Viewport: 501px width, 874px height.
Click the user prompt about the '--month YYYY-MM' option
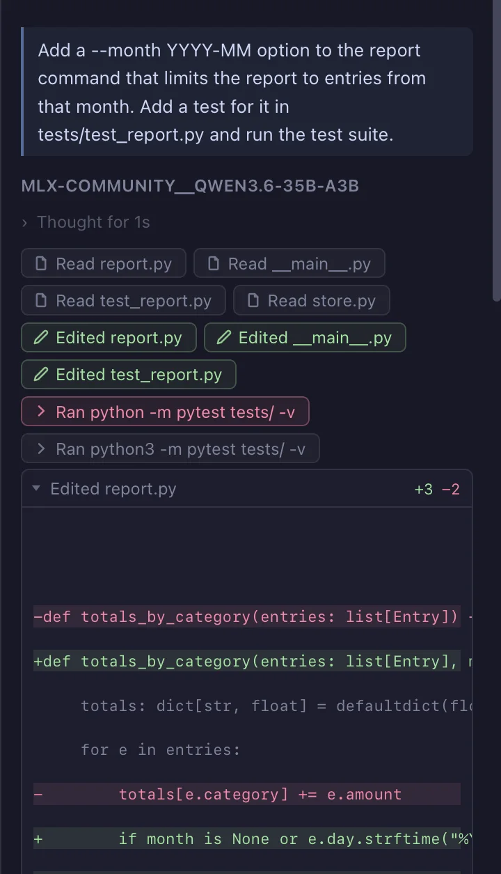(247, 92)
